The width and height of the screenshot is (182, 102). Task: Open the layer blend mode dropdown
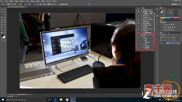(165, 38)
